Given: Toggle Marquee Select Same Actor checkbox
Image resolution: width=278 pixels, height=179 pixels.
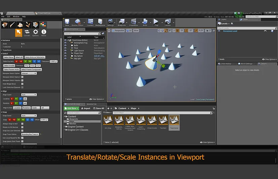Looking at the screenshot, I should (22, 77).
